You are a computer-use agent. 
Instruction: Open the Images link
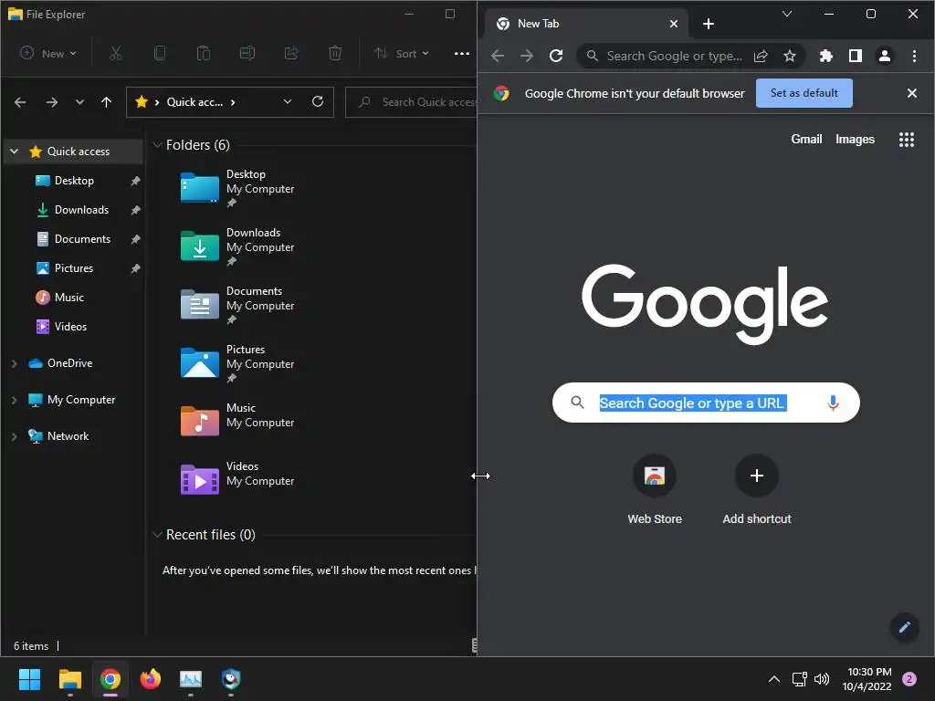tap(855, 140)
